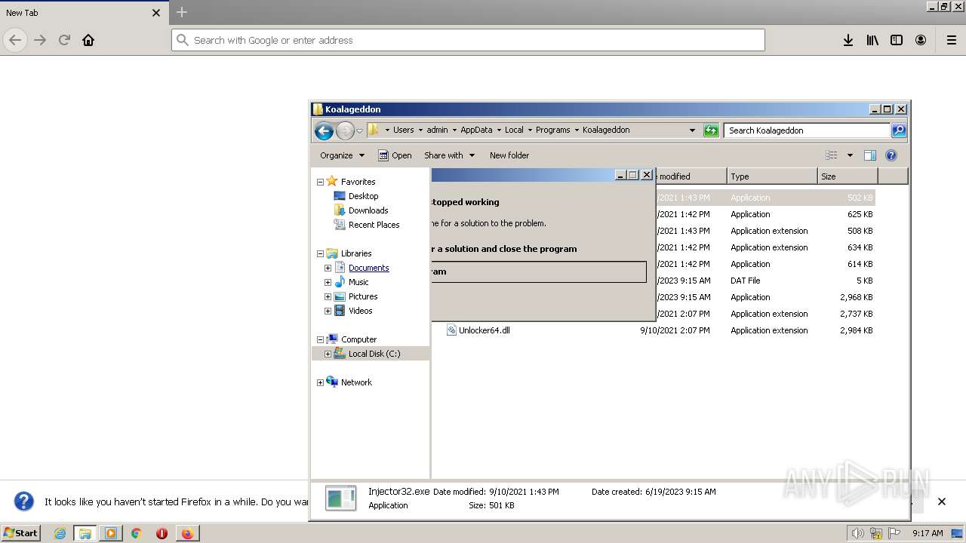Expand the Music library

tap(328, 282)
